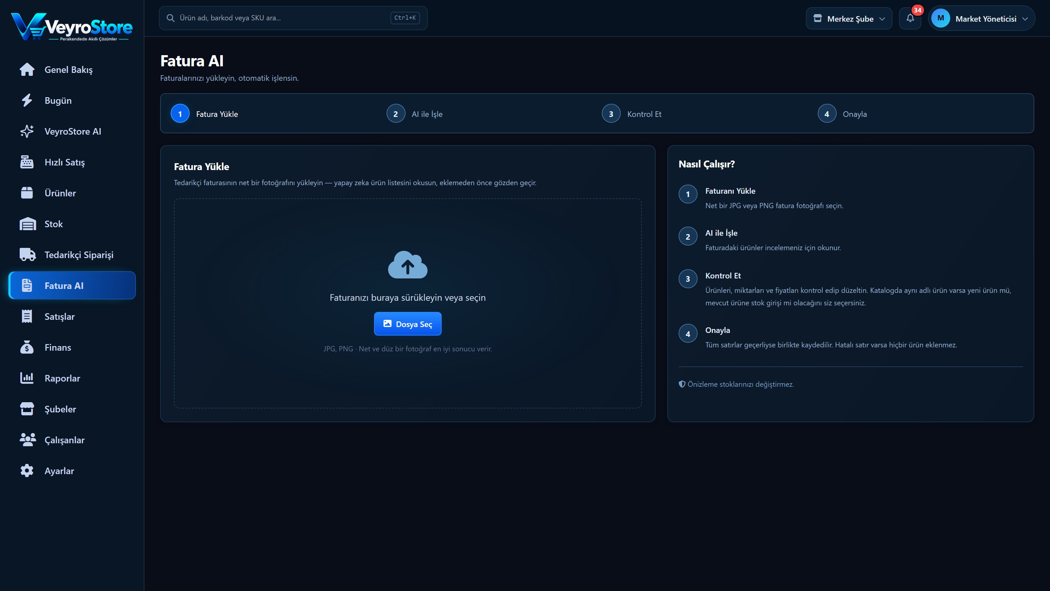The image size is (1050, 591).
Task: Open VeyroStore AI sparkle icon
Action: tap(27, 131)
